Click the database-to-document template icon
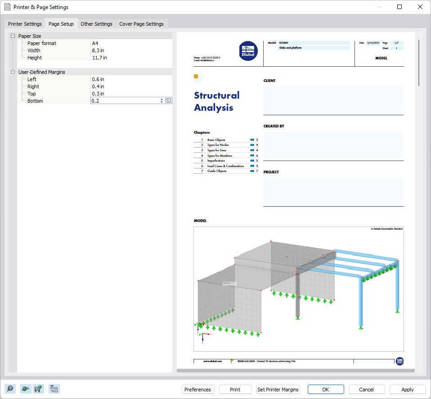The height and width of the screenshot is (399, 431). 54,389
